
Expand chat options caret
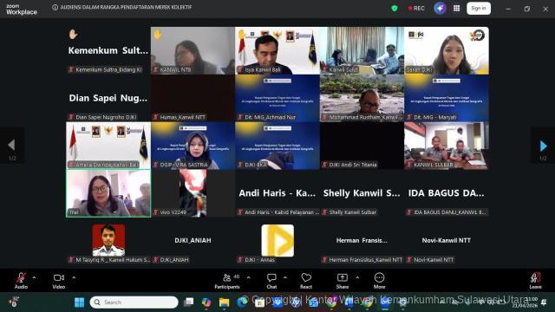click(x=285, y=277)
